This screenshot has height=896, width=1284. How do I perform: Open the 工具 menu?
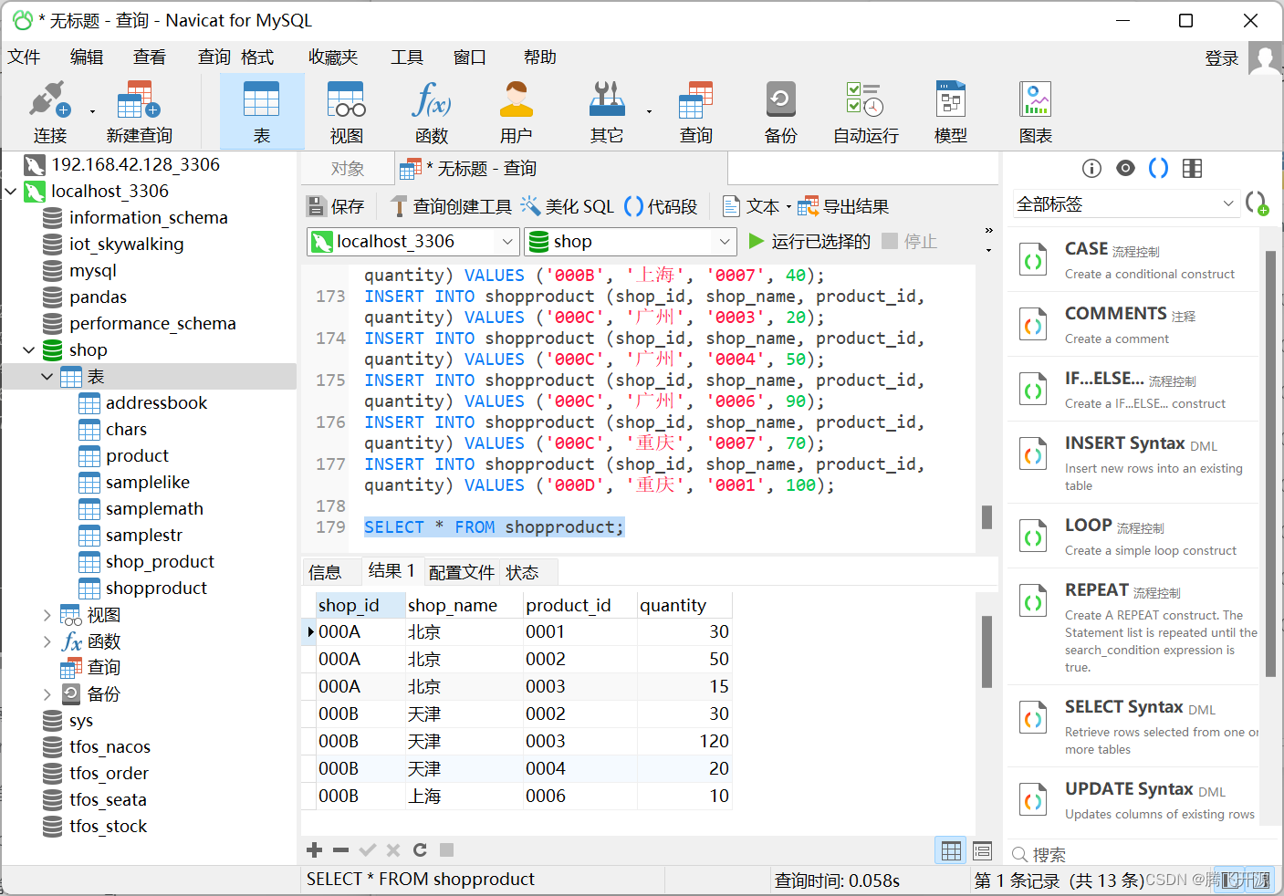[x=407, y=57]
